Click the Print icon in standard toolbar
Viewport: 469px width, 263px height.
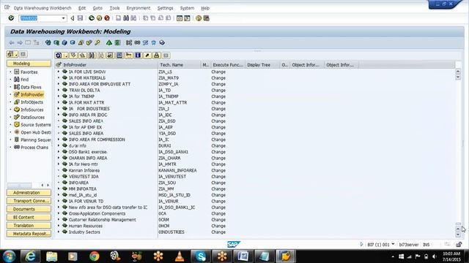[119, 18]
